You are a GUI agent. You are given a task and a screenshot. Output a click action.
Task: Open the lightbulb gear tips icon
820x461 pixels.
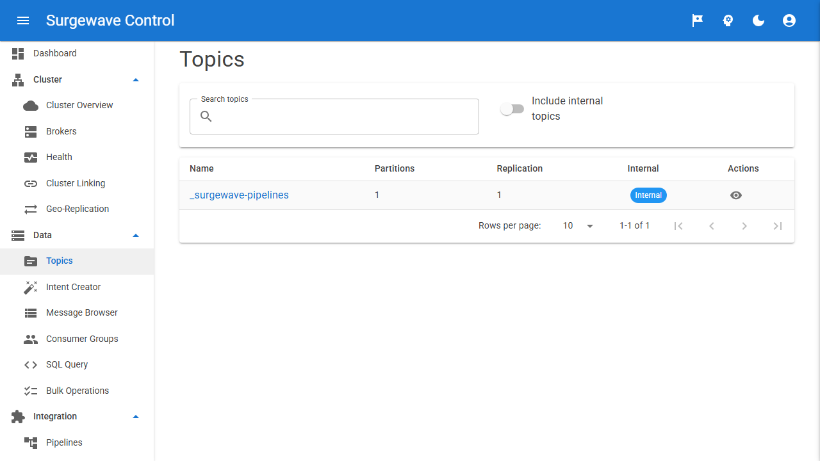pyautogui.click(x=728, y=20)
